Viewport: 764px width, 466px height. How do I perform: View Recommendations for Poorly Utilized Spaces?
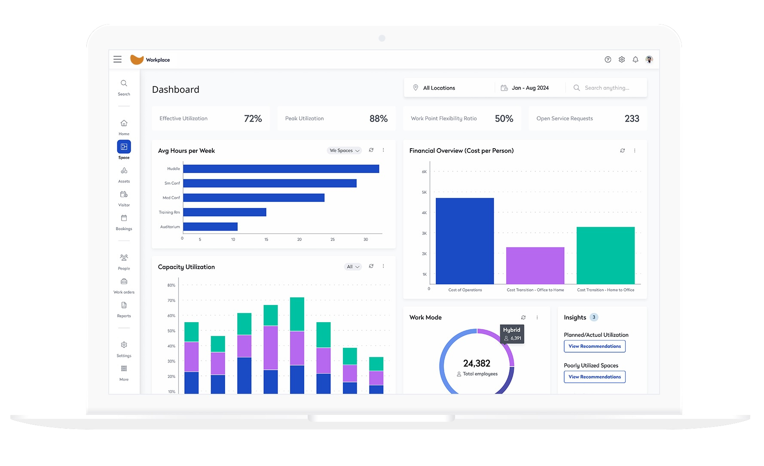(x=594, y=377)
